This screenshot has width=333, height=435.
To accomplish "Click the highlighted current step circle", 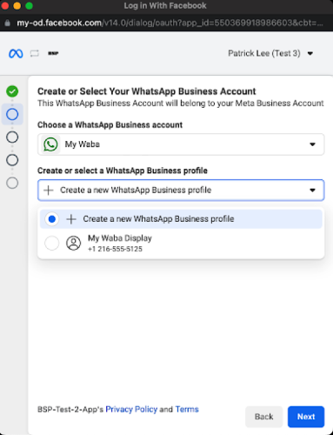I will [x=12, y=114].
